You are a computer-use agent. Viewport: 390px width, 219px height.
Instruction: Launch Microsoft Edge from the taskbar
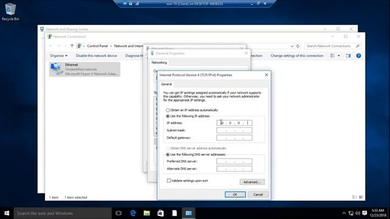click(133, 214)
